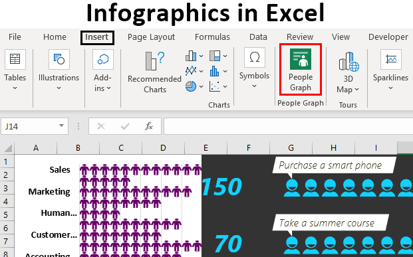413x257 pixels.
Task: Switch to the Data tab
Action: tap(259, 37)
